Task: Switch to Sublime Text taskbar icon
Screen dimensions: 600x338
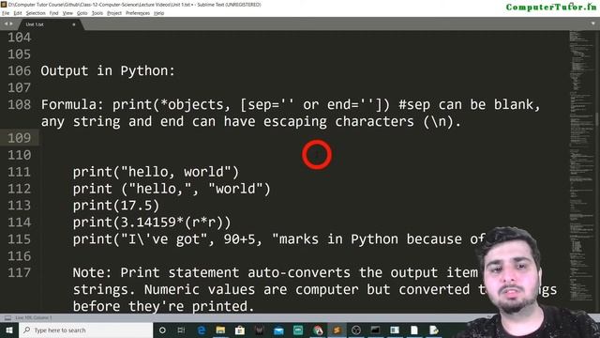Action: click(x=337, y=330)
